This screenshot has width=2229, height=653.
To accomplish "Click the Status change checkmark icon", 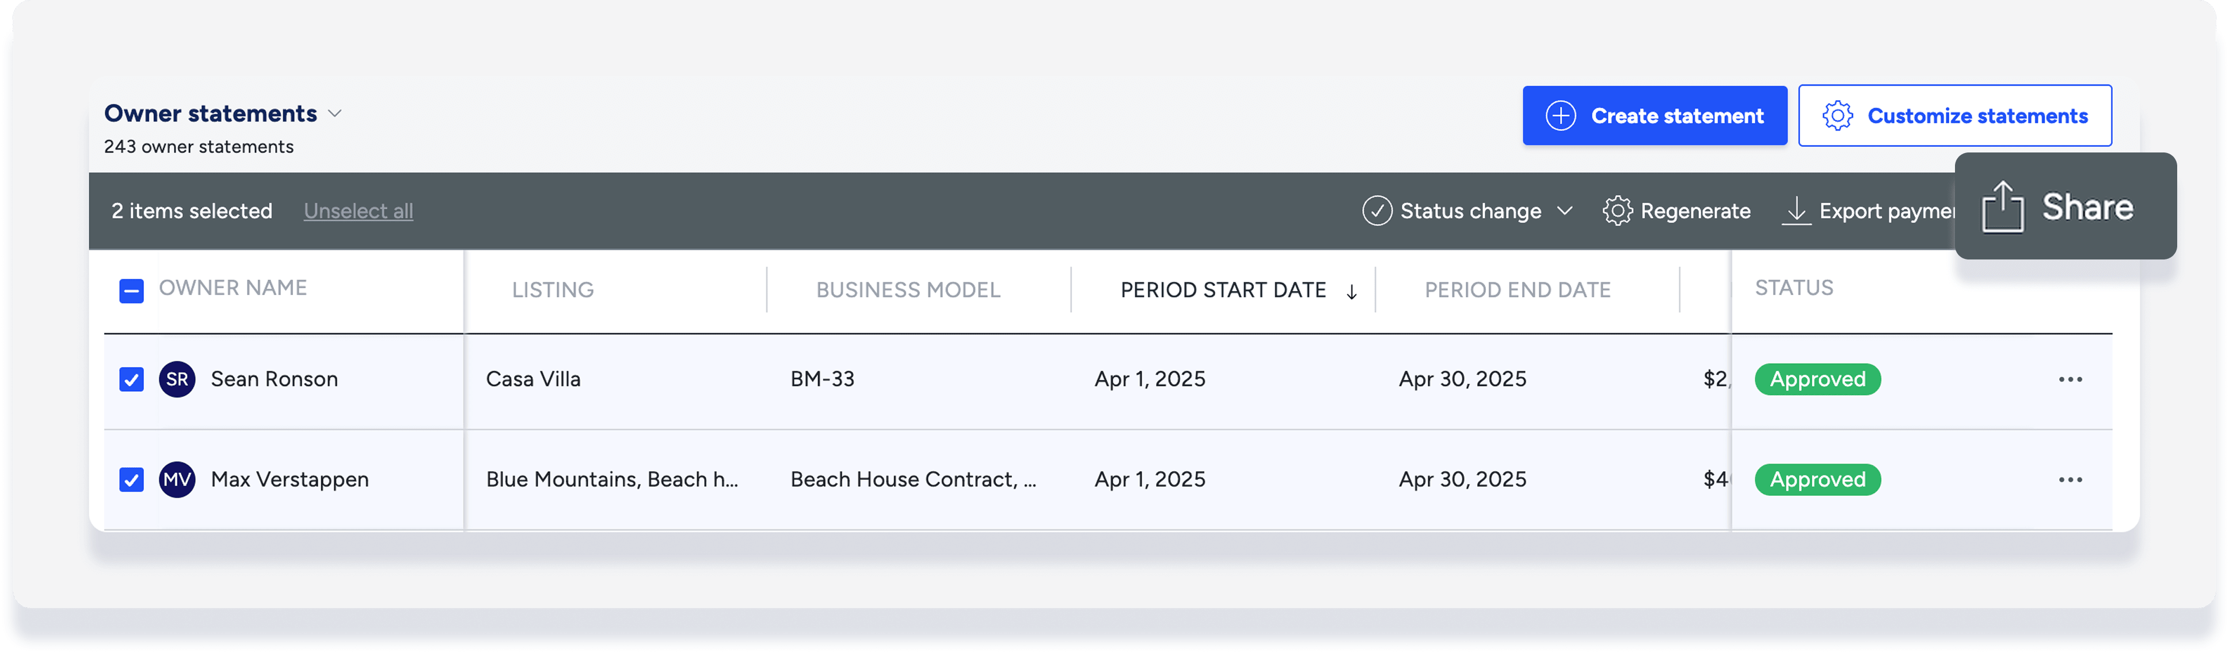I will [x=1376, y=211].
